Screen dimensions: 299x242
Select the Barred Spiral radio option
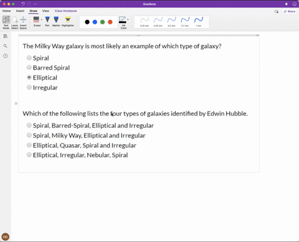point(29,67)
